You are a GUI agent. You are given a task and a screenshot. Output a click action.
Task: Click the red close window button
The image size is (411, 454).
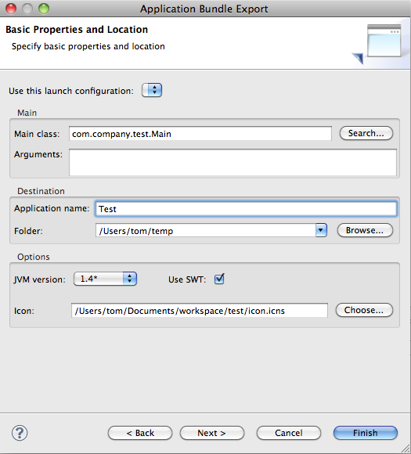(x=11, y=9)
